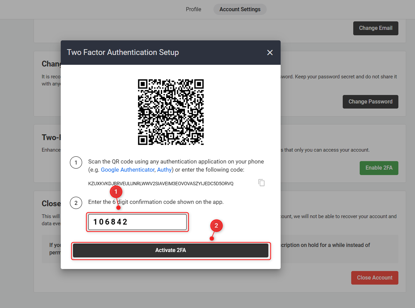
Task: Click the 6 digit confirmation code field
Action: 137,222
